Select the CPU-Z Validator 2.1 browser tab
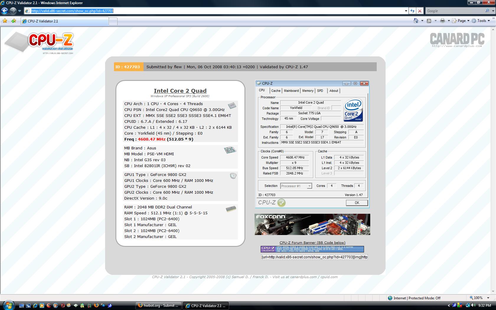 pos(64,21)
